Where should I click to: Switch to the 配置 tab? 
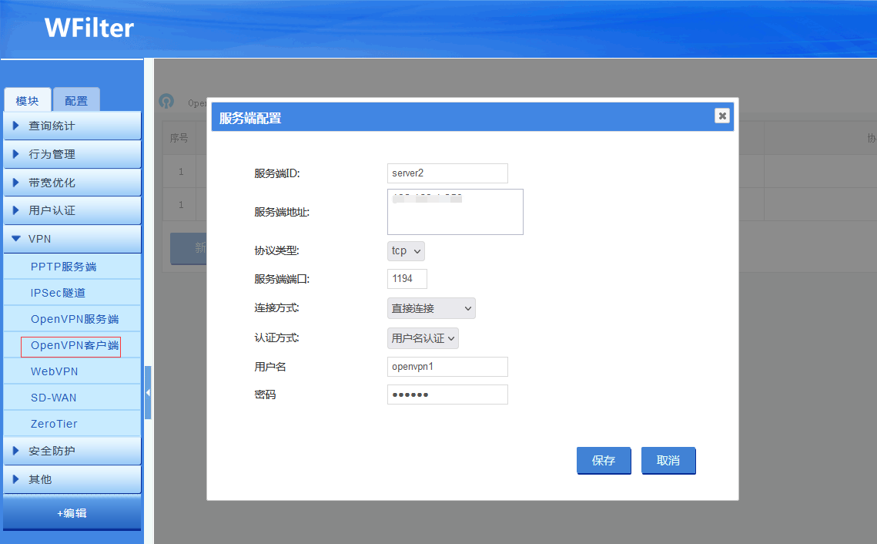76,101
